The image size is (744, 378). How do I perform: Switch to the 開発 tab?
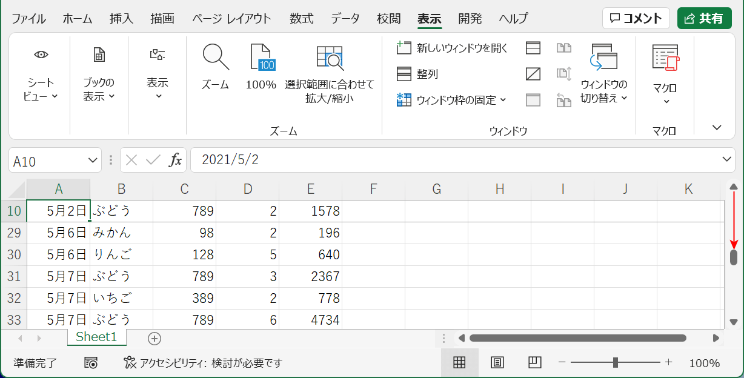coord(470,18)
